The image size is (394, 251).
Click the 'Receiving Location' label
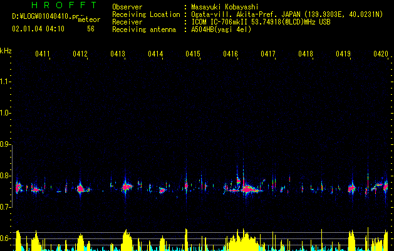click(x=146, y=14)
